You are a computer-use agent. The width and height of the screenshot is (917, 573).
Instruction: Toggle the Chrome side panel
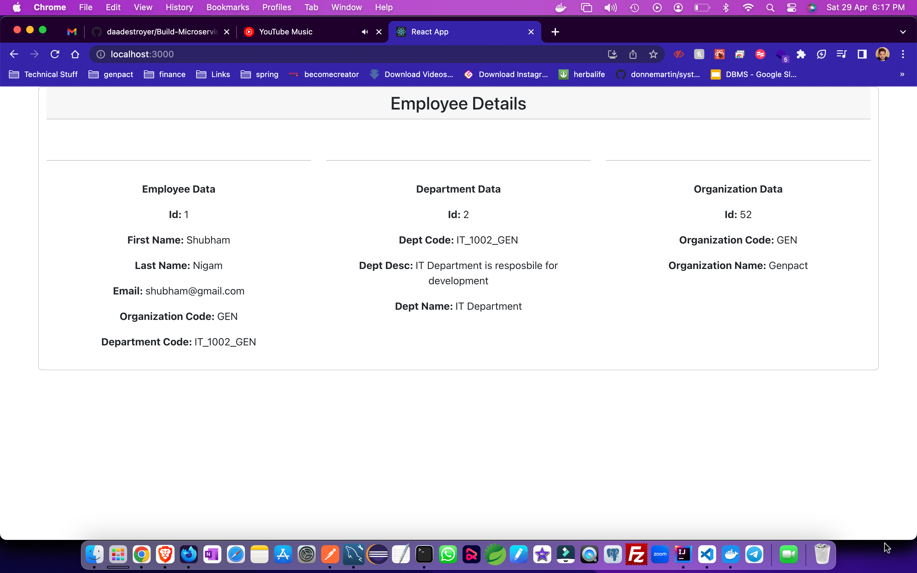pyautogui.click(x=862, y=54)
